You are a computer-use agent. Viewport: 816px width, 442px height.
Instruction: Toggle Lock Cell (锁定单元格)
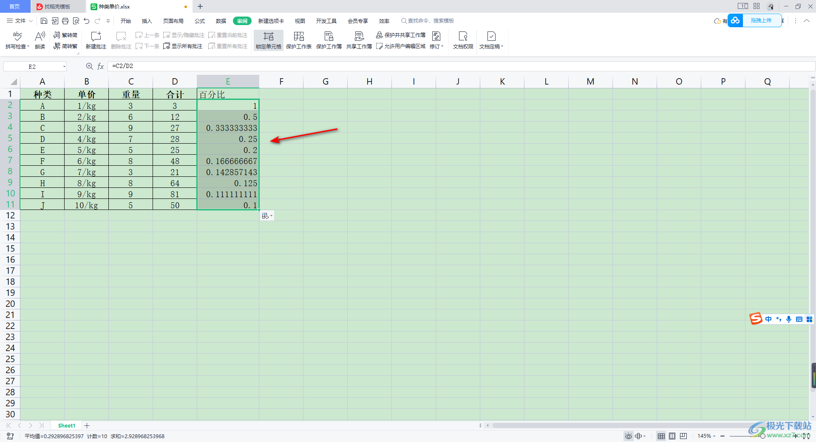pyautogui.click(x=269, y=40)
